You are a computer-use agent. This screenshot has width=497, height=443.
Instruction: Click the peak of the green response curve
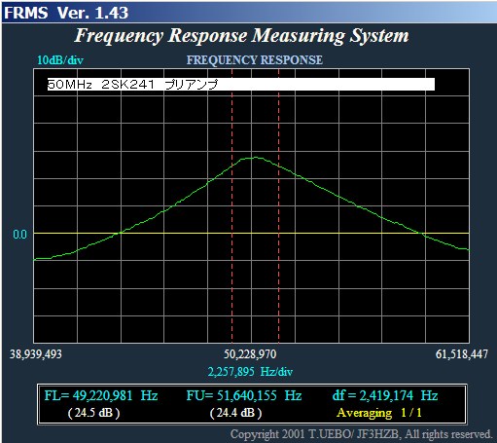pos(256,158)
